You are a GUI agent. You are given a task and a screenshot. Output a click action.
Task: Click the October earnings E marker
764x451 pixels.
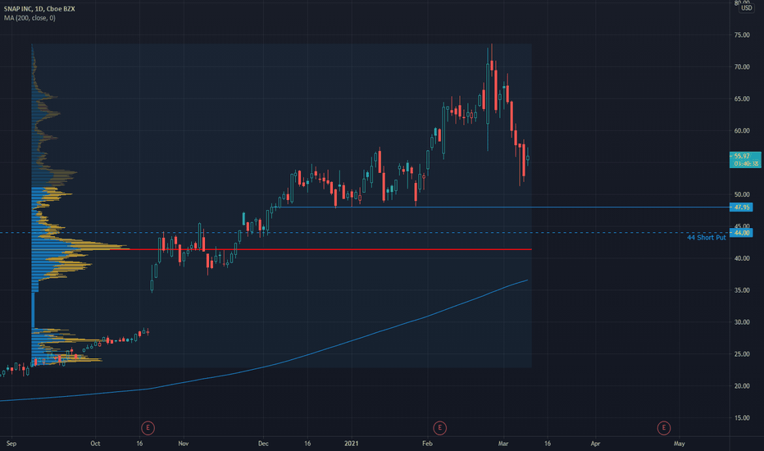coord(148,428)
